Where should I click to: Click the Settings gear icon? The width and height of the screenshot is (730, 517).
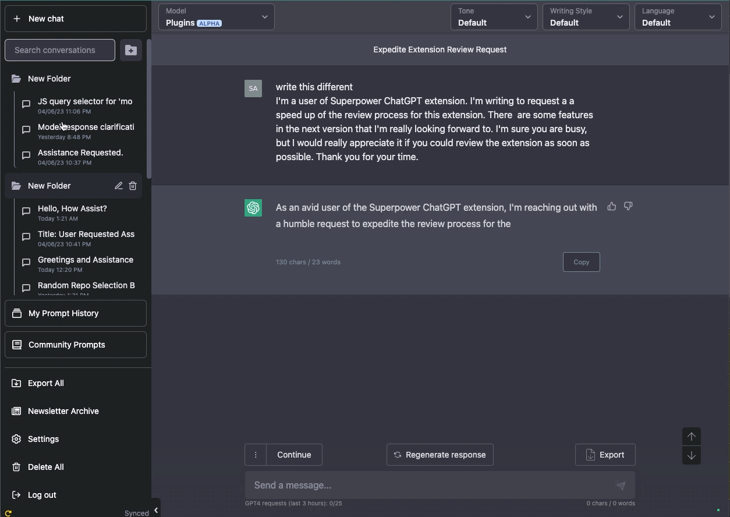coord(16,439)
